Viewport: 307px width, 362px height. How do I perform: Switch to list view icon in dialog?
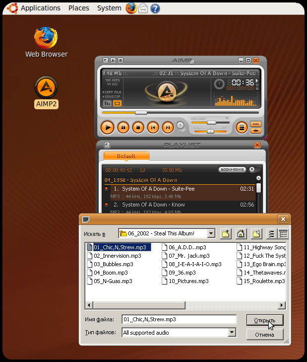coord(271,234)
